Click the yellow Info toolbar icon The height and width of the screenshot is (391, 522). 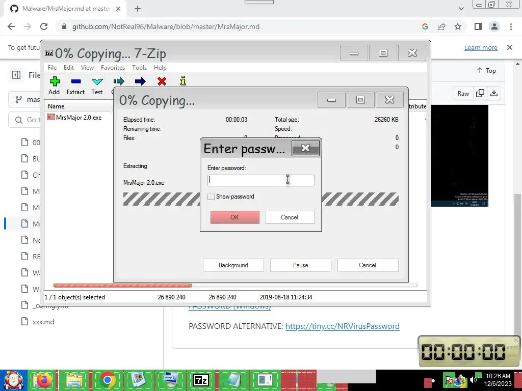click(x=183, y=81)
